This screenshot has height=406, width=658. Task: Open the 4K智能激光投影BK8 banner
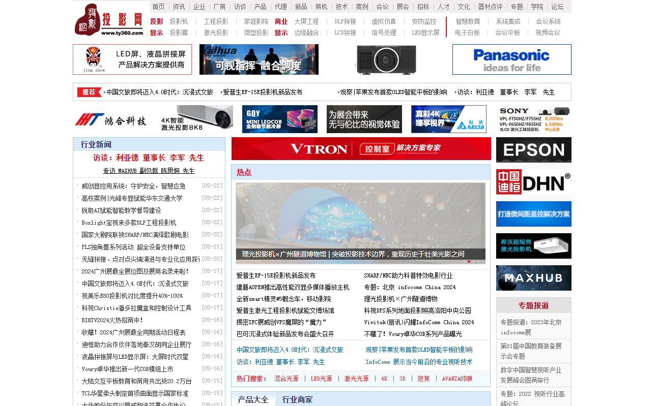point(195,119)
